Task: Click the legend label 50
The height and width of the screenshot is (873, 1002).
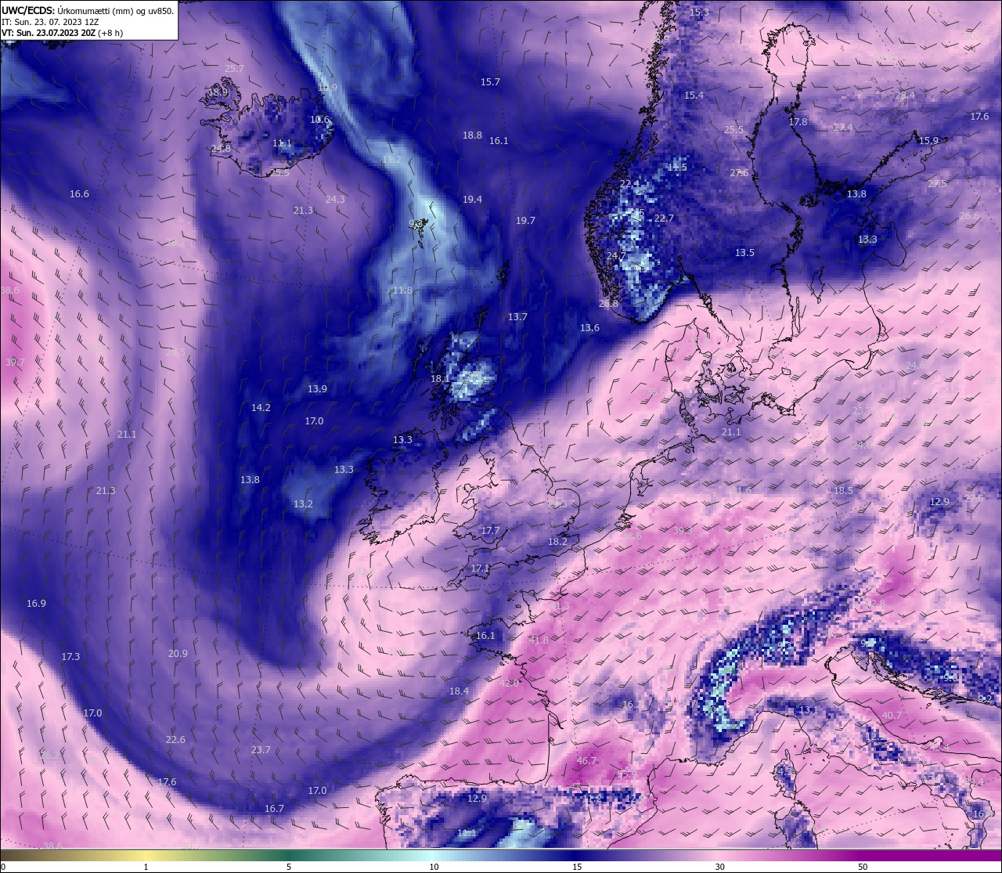Action: (x=863, y=867)
